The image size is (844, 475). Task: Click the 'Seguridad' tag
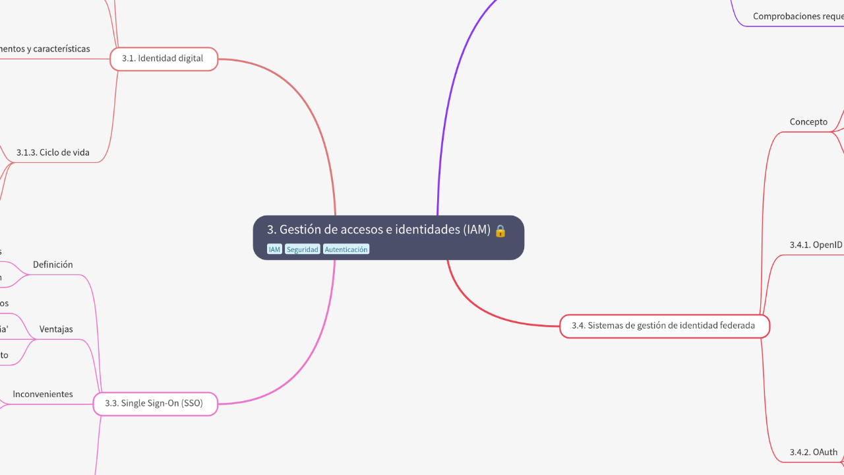[x=302, y=249]
